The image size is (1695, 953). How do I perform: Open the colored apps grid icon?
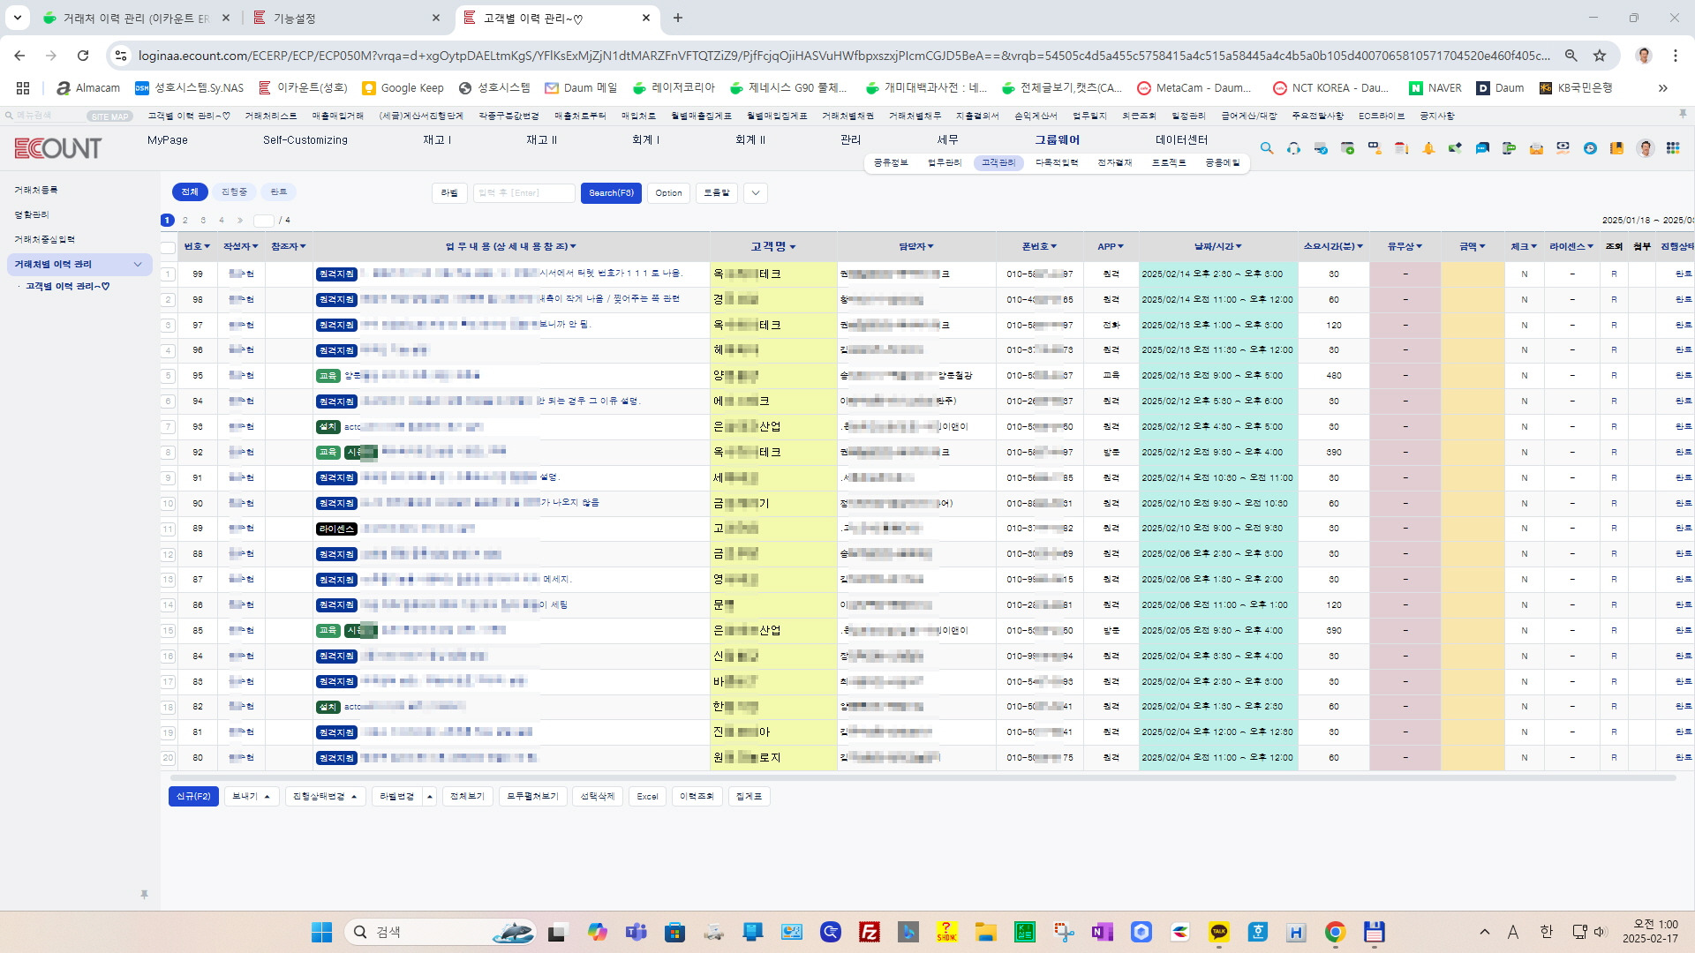click(1673, 148)
